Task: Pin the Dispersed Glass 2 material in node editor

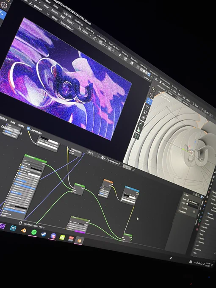Action: click(x=133, y=170)
